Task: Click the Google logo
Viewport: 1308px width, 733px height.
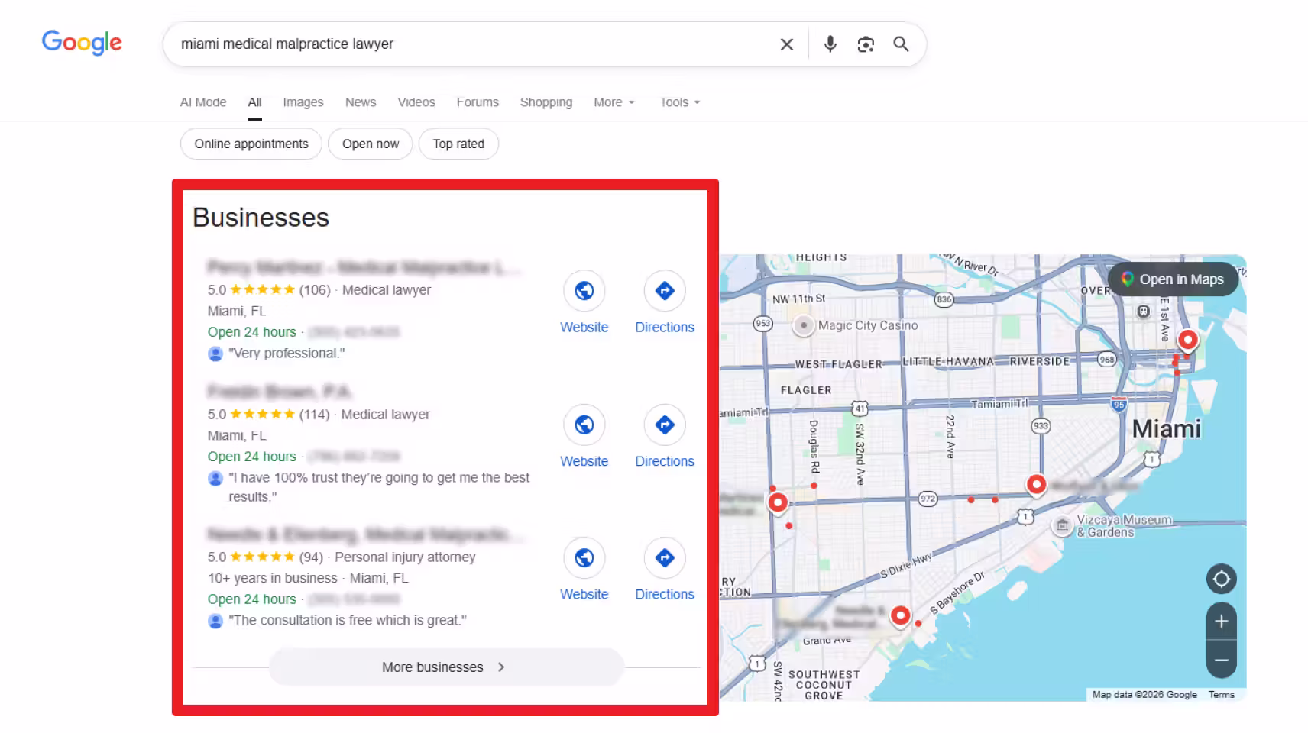Action: [x=82, y=43]
